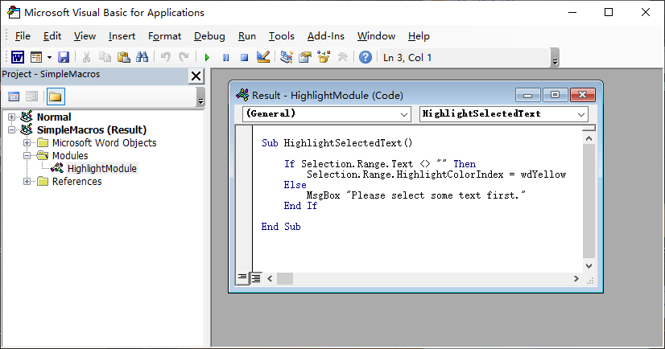665x349 pixels.
Task: Click the View Microsoft Word icon
Action: (18, 57)
